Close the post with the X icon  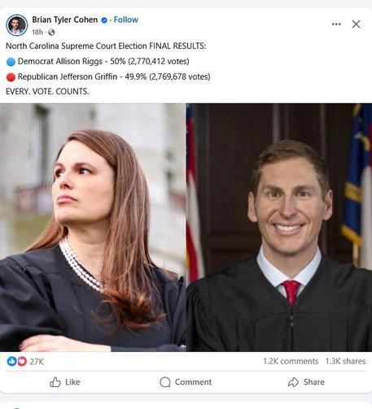356,24
